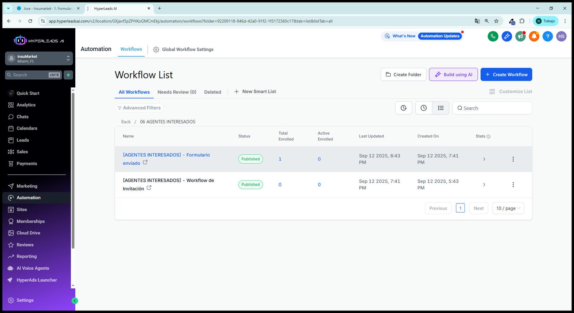Screen dimensions: 574x313
Task: Switch to the Workflows tab
Action: pos(131,49)
